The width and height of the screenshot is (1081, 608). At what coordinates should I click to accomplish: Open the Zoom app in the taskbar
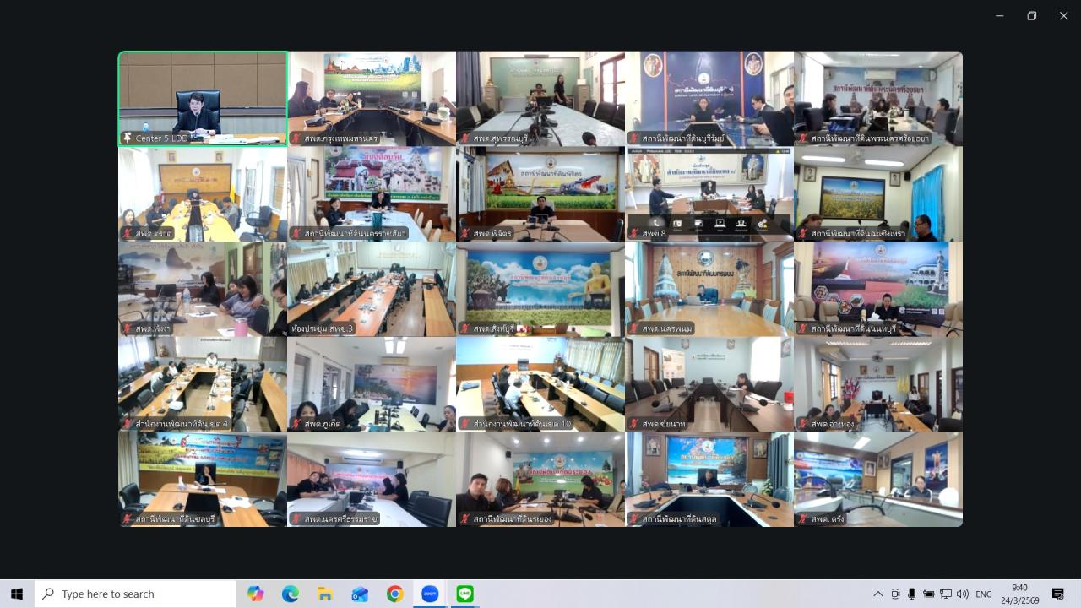(x=430, y=594)
